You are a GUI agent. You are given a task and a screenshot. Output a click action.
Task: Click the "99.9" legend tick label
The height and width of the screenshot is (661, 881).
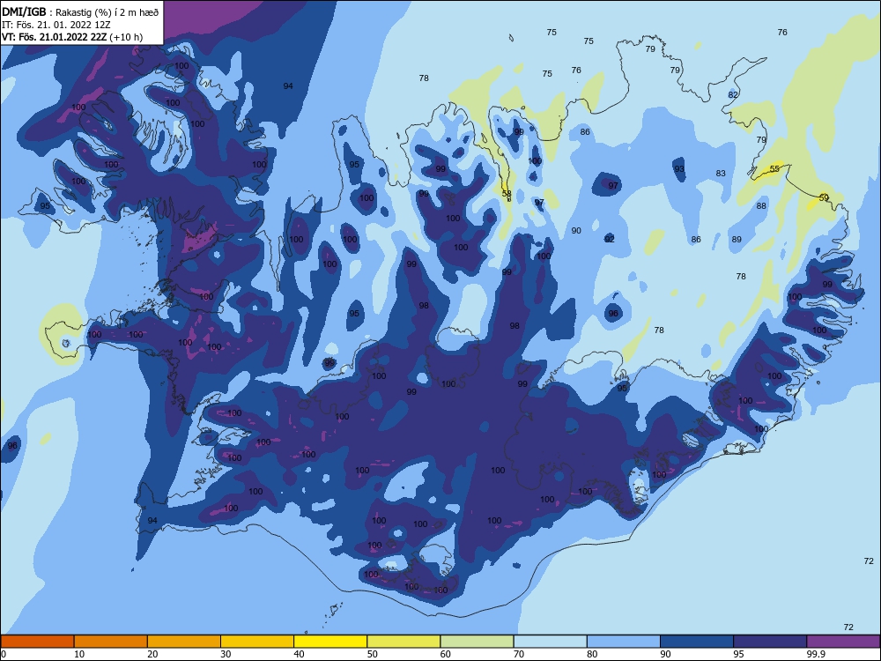point(815,654)
